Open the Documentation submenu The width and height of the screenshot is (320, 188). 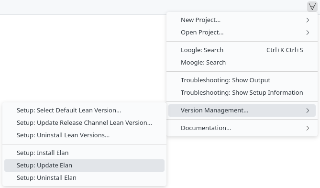tap(242, 128)
